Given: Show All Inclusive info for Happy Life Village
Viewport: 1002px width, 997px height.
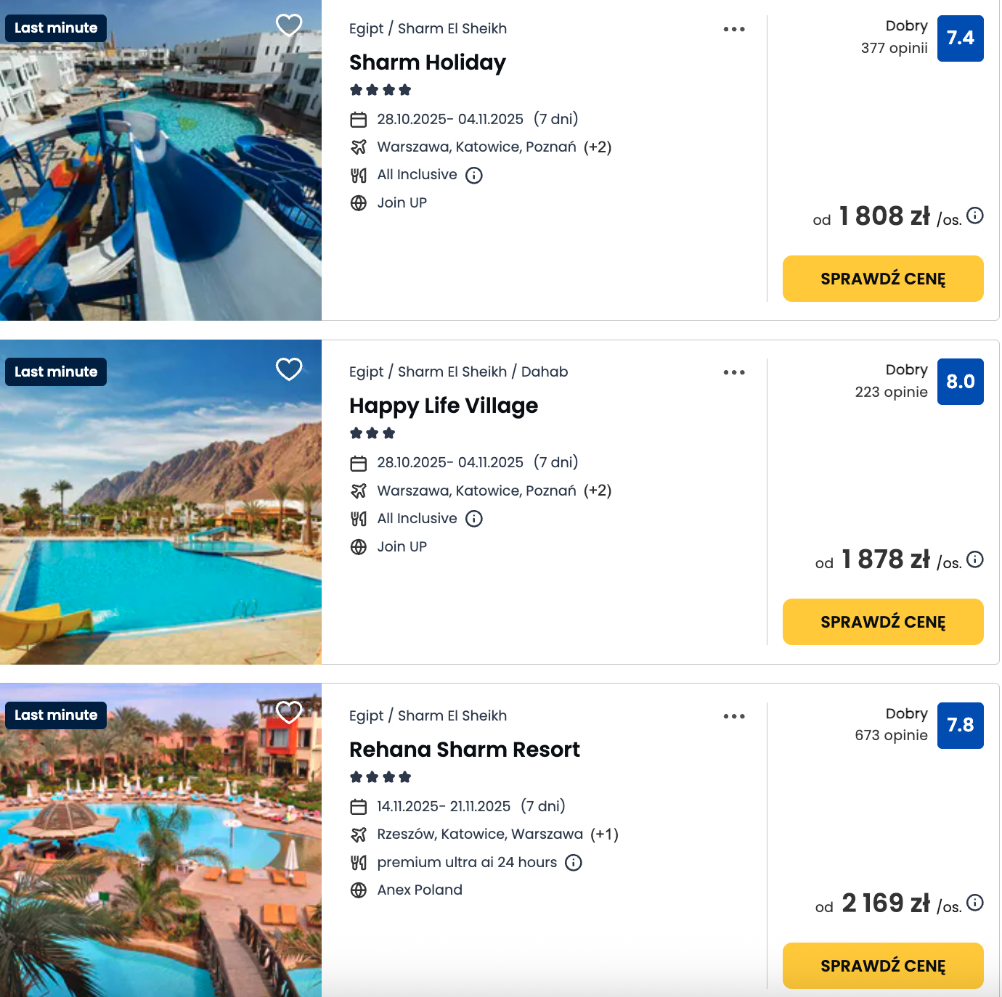Looking at the screenshot, I should tap(474, 519).
